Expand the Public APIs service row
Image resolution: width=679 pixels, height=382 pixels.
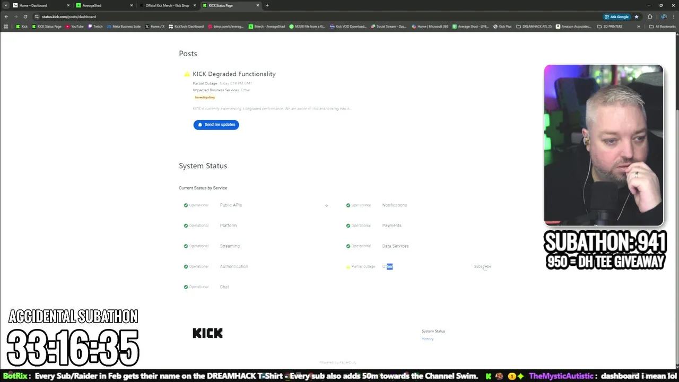click(x=326, y=205)
